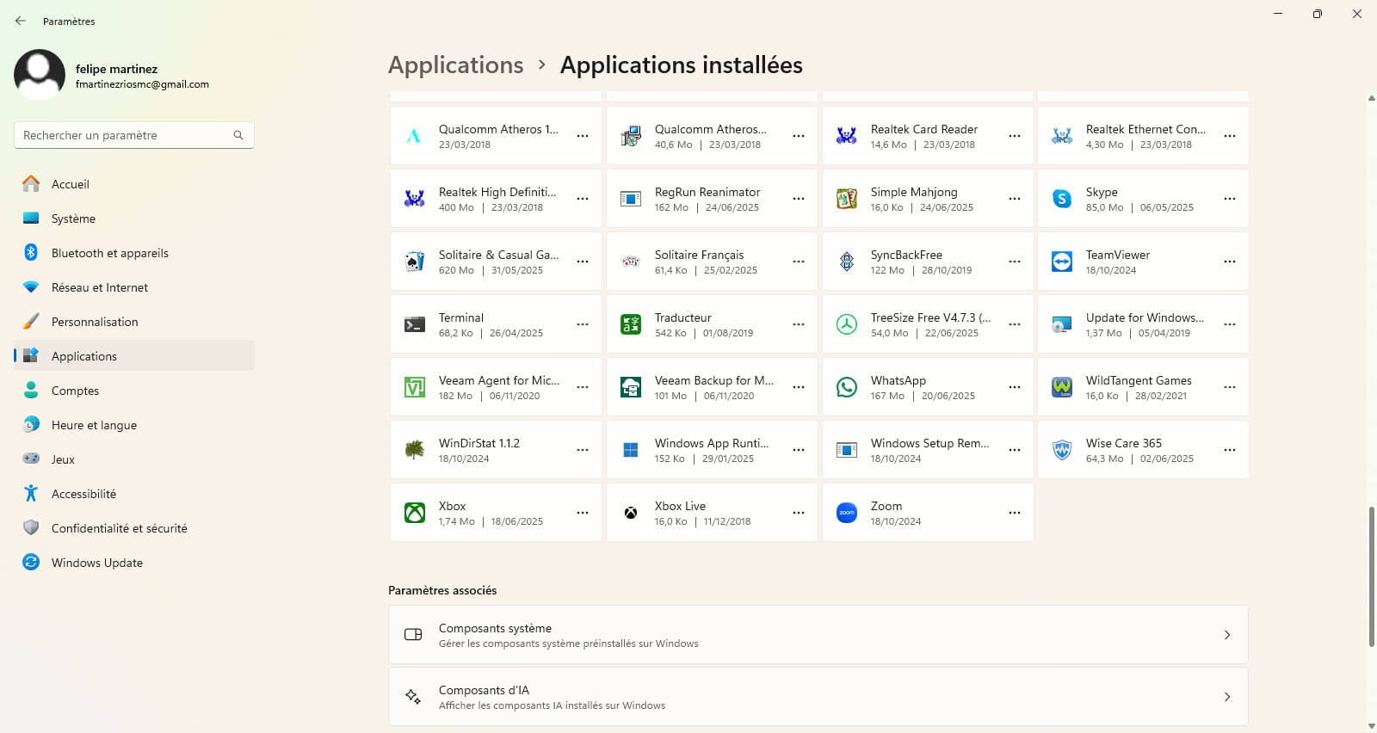
Task: Click the Simple Mahjong icon
Action: tap(847, 199)
